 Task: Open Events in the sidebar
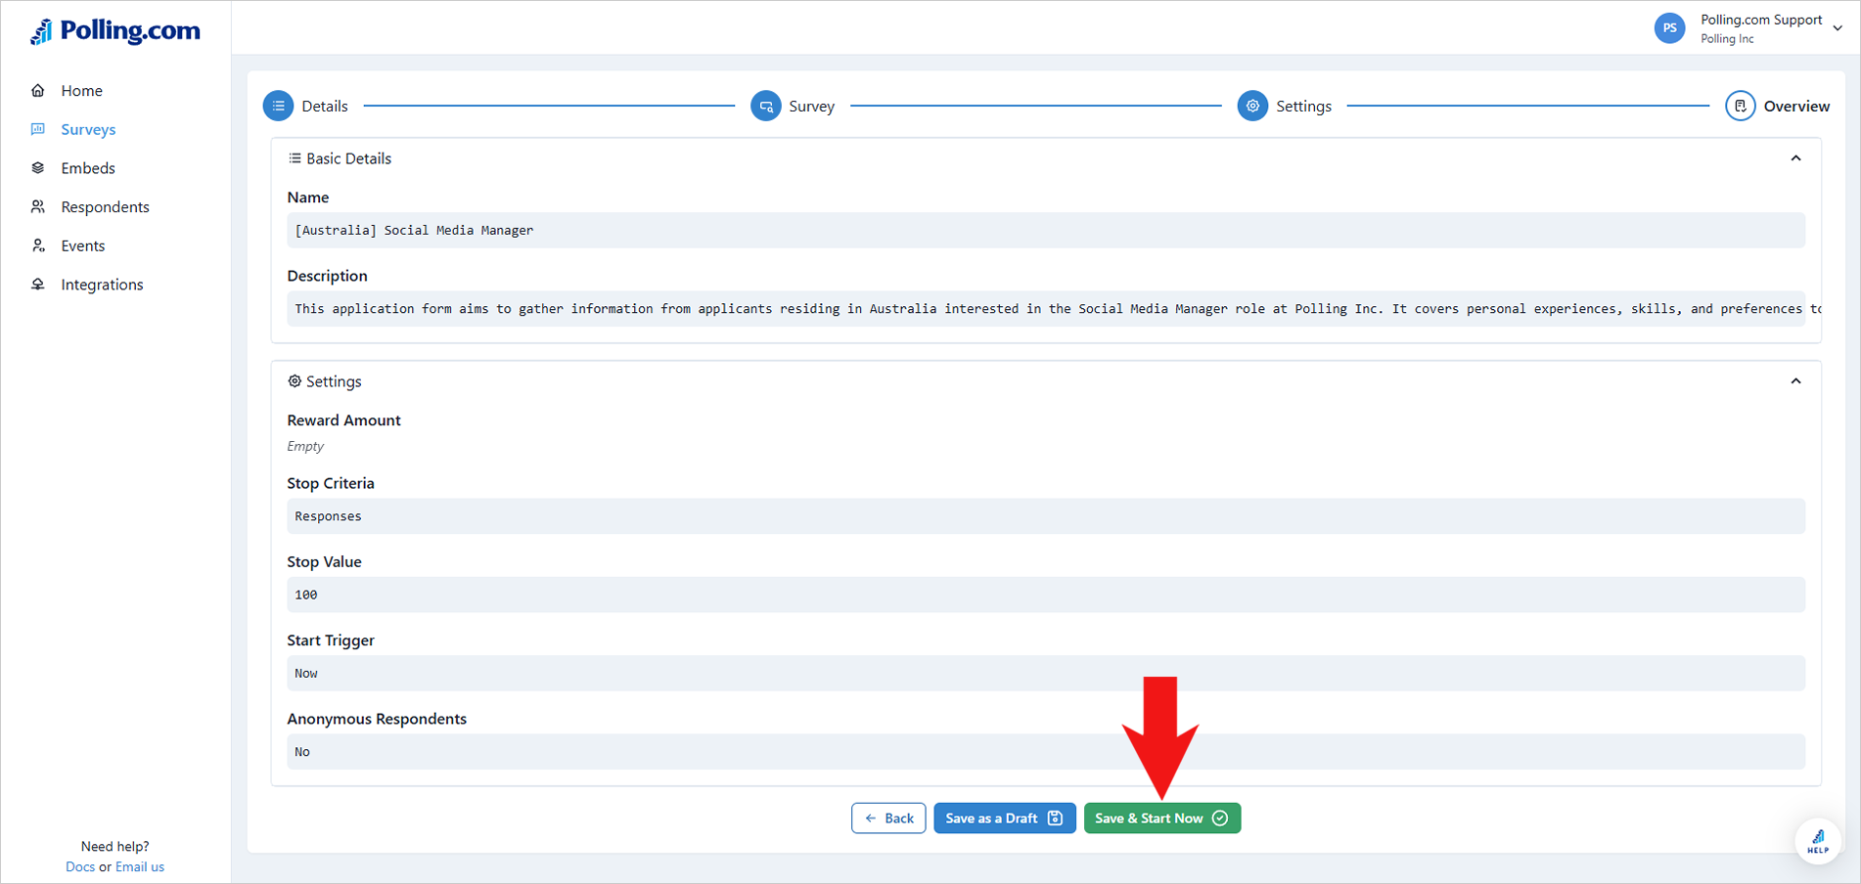(82, 245)
